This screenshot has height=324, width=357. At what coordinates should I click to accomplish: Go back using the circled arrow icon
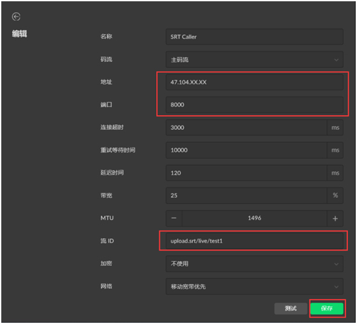(x=16, y=17)
